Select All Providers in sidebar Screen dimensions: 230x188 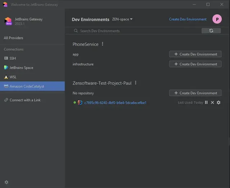[x=14, y=38]
